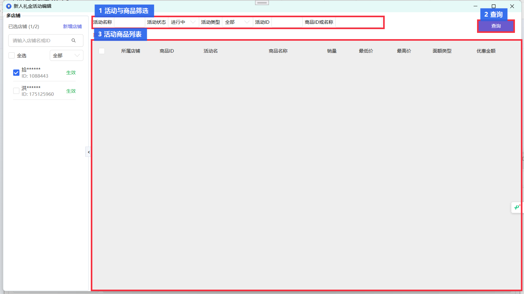Click the 活动名 column header

click(210, 51)
